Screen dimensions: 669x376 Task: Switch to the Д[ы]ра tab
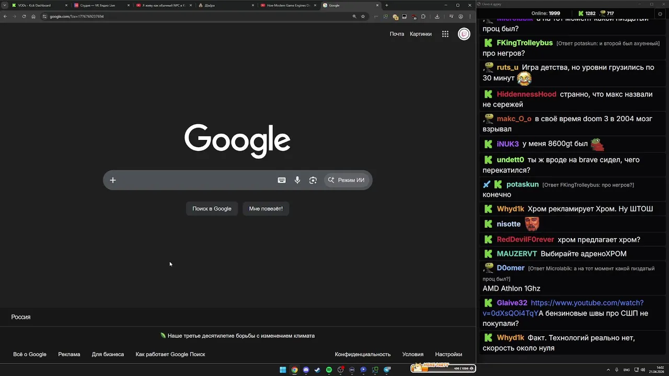tap(226, 5)
